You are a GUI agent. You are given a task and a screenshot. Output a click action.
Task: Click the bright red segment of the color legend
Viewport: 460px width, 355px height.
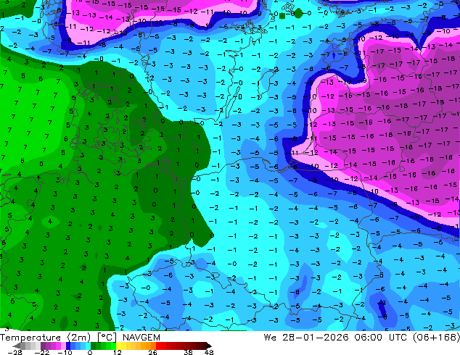161,346
